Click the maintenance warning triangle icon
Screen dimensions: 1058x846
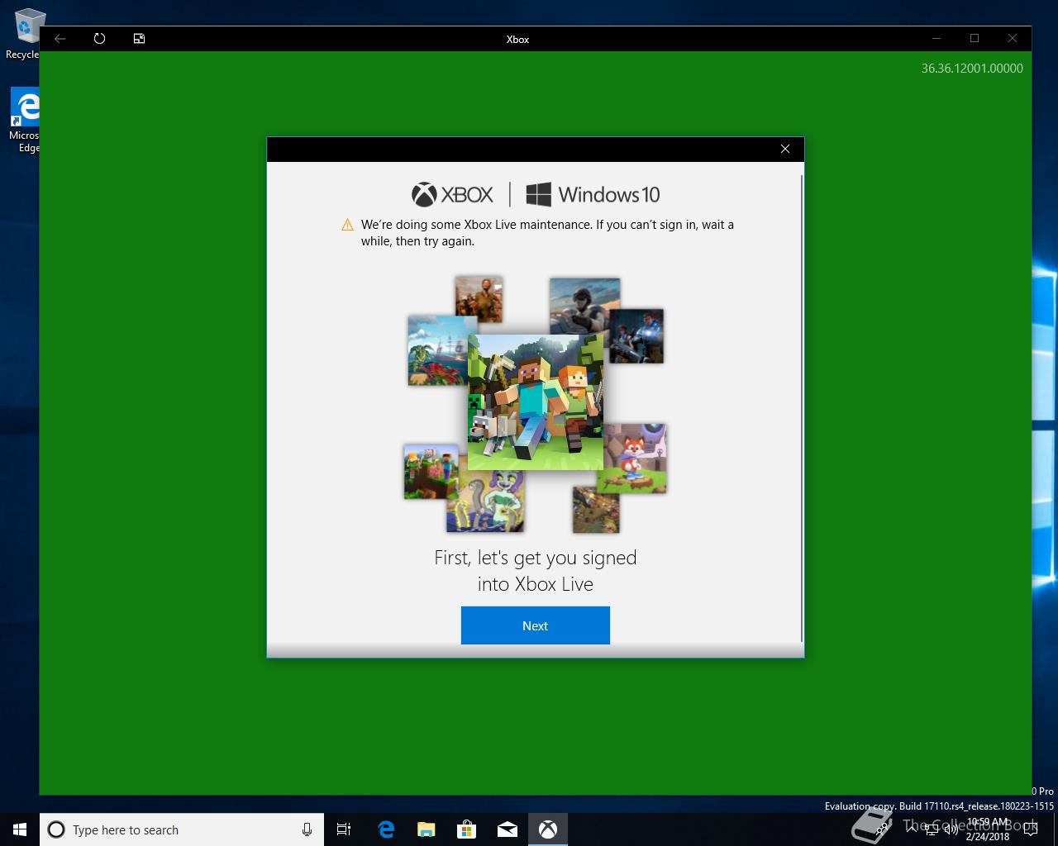[348, 226]
